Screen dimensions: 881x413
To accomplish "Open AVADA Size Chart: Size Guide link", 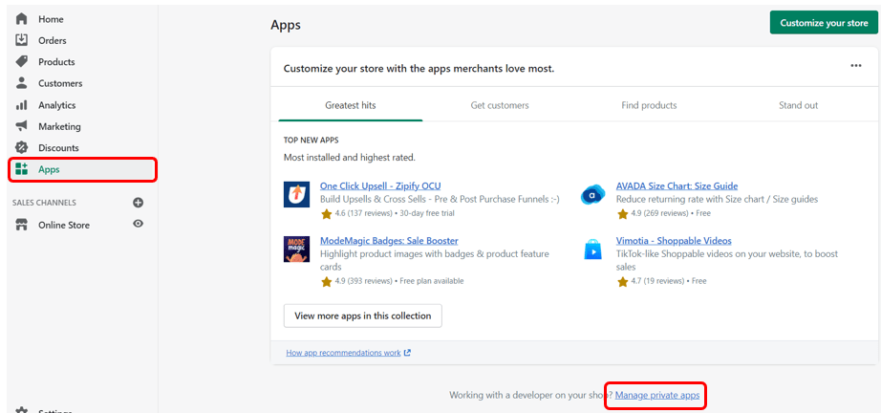I will pos(677,186).
